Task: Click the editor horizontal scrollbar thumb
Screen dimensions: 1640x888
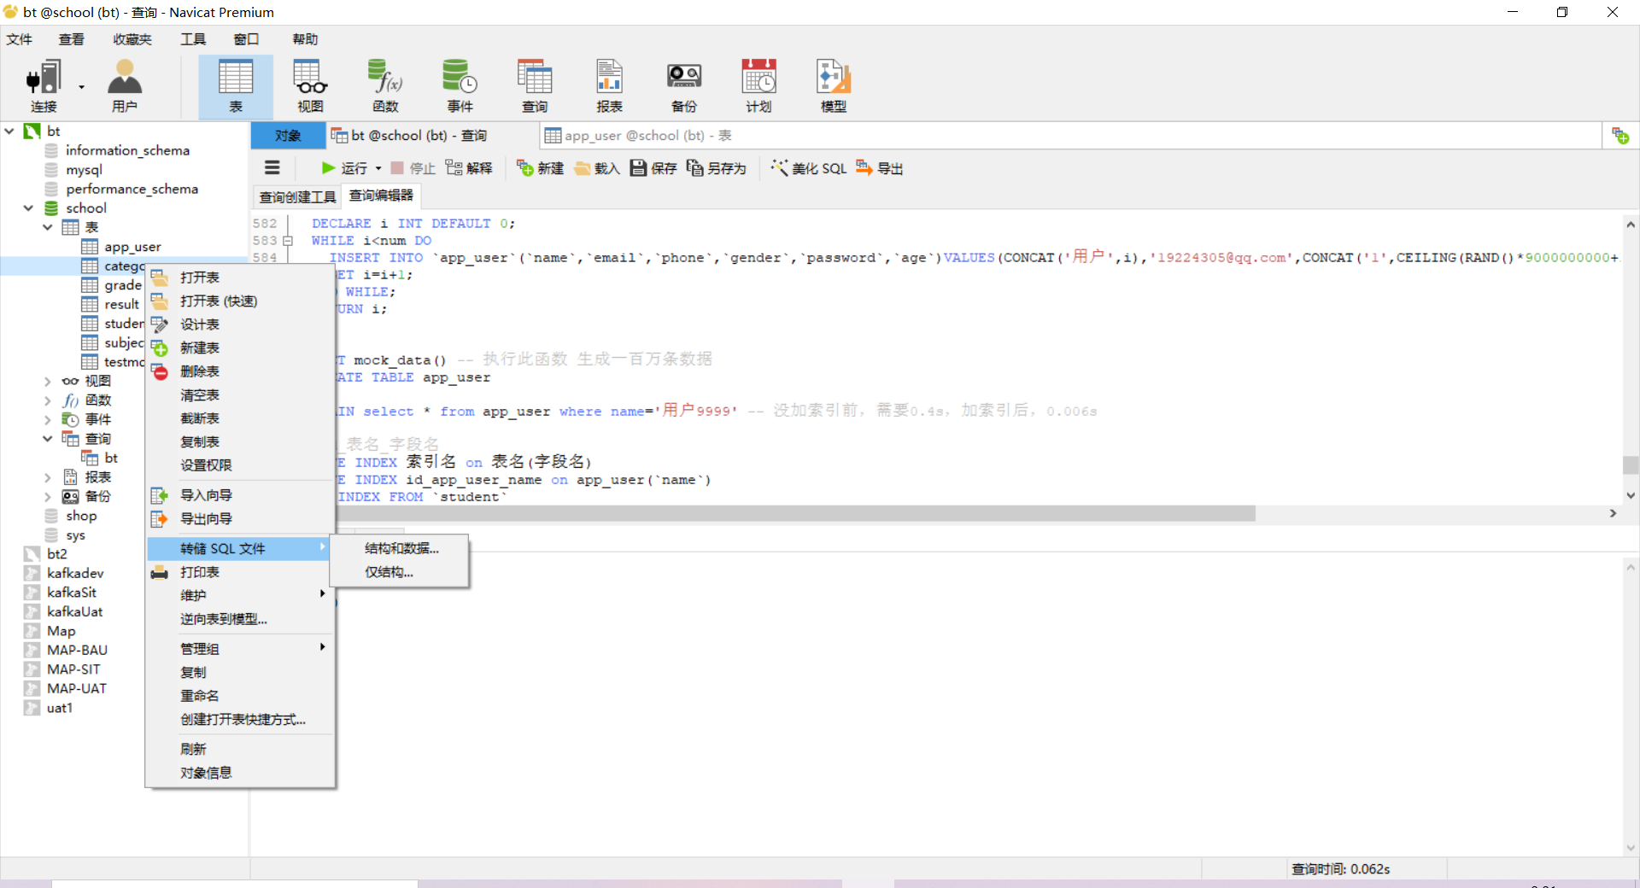Action: [794, 513]
